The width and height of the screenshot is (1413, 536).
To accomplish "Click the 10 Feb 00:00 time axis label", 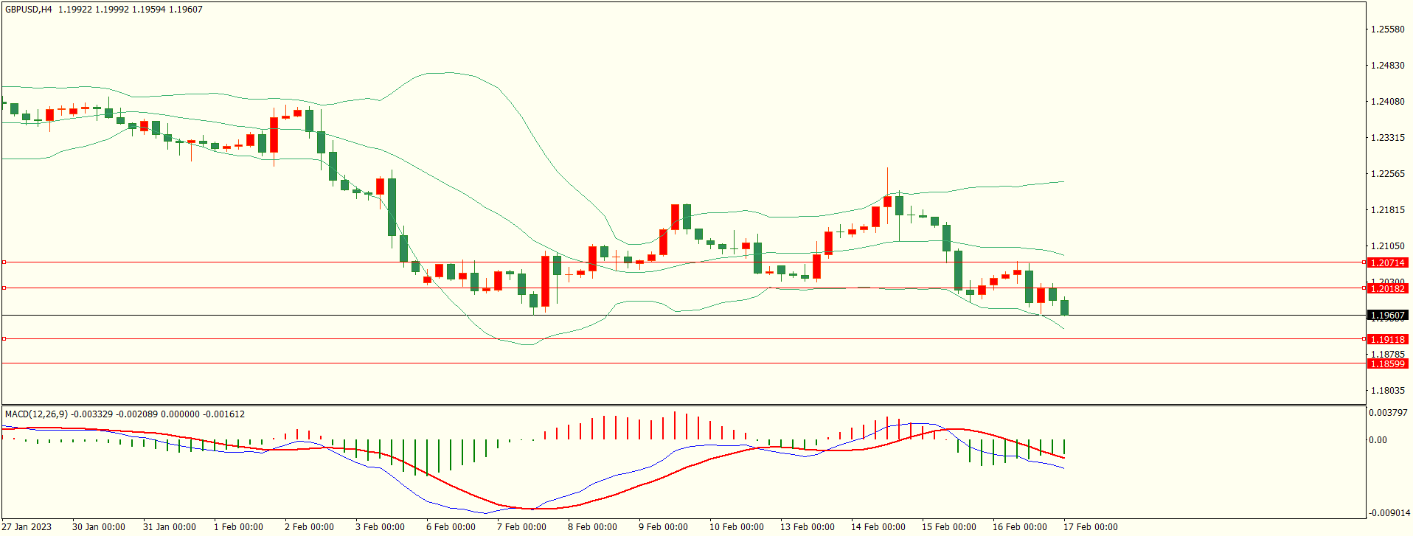I will (x=736, y=526).
